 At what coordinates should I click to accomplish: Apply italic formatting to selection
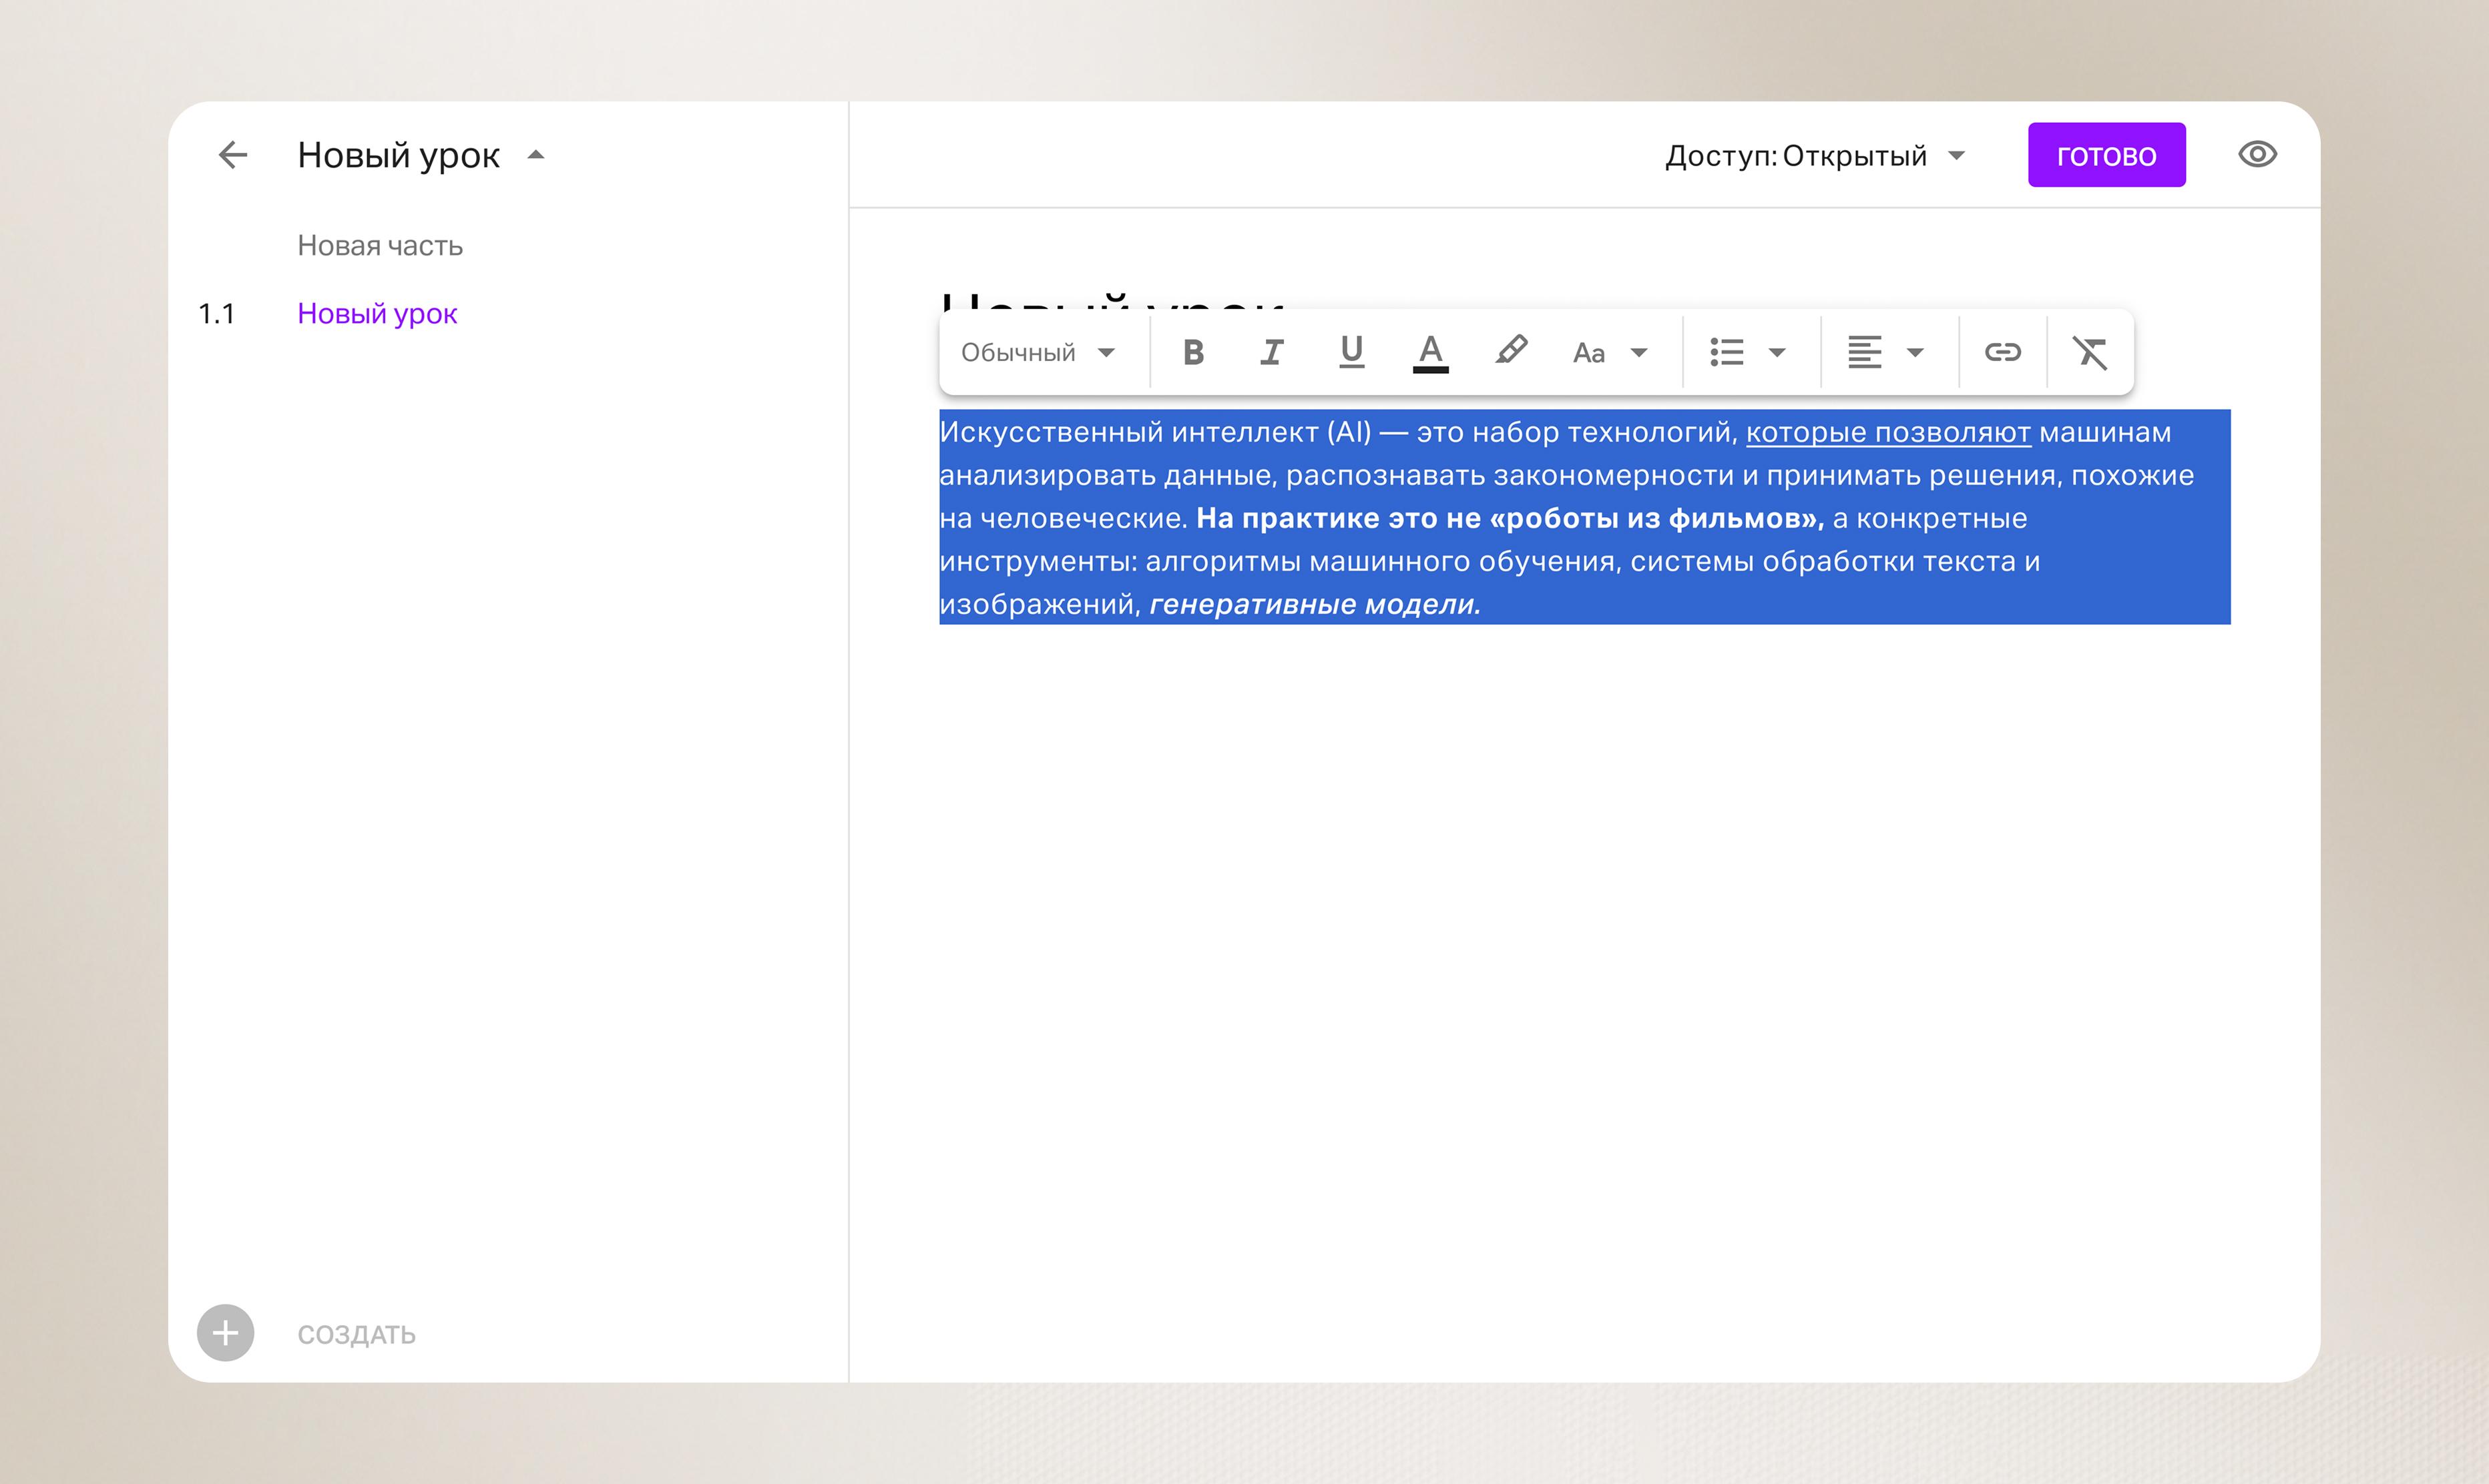(x=1271, y=352)
